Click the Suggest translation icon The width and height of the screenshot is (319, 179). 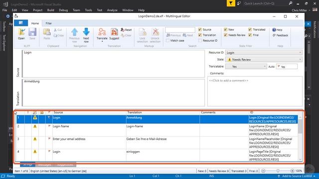click(114, 32)
